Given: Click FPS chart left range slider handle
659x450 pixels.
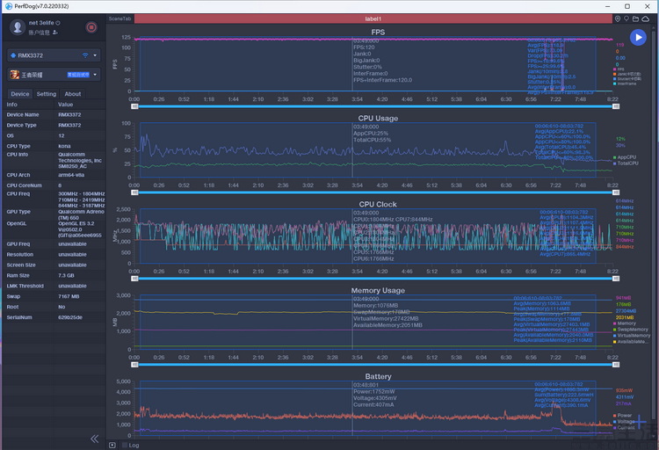Looking at the screenshot, I should click(134, 106).
